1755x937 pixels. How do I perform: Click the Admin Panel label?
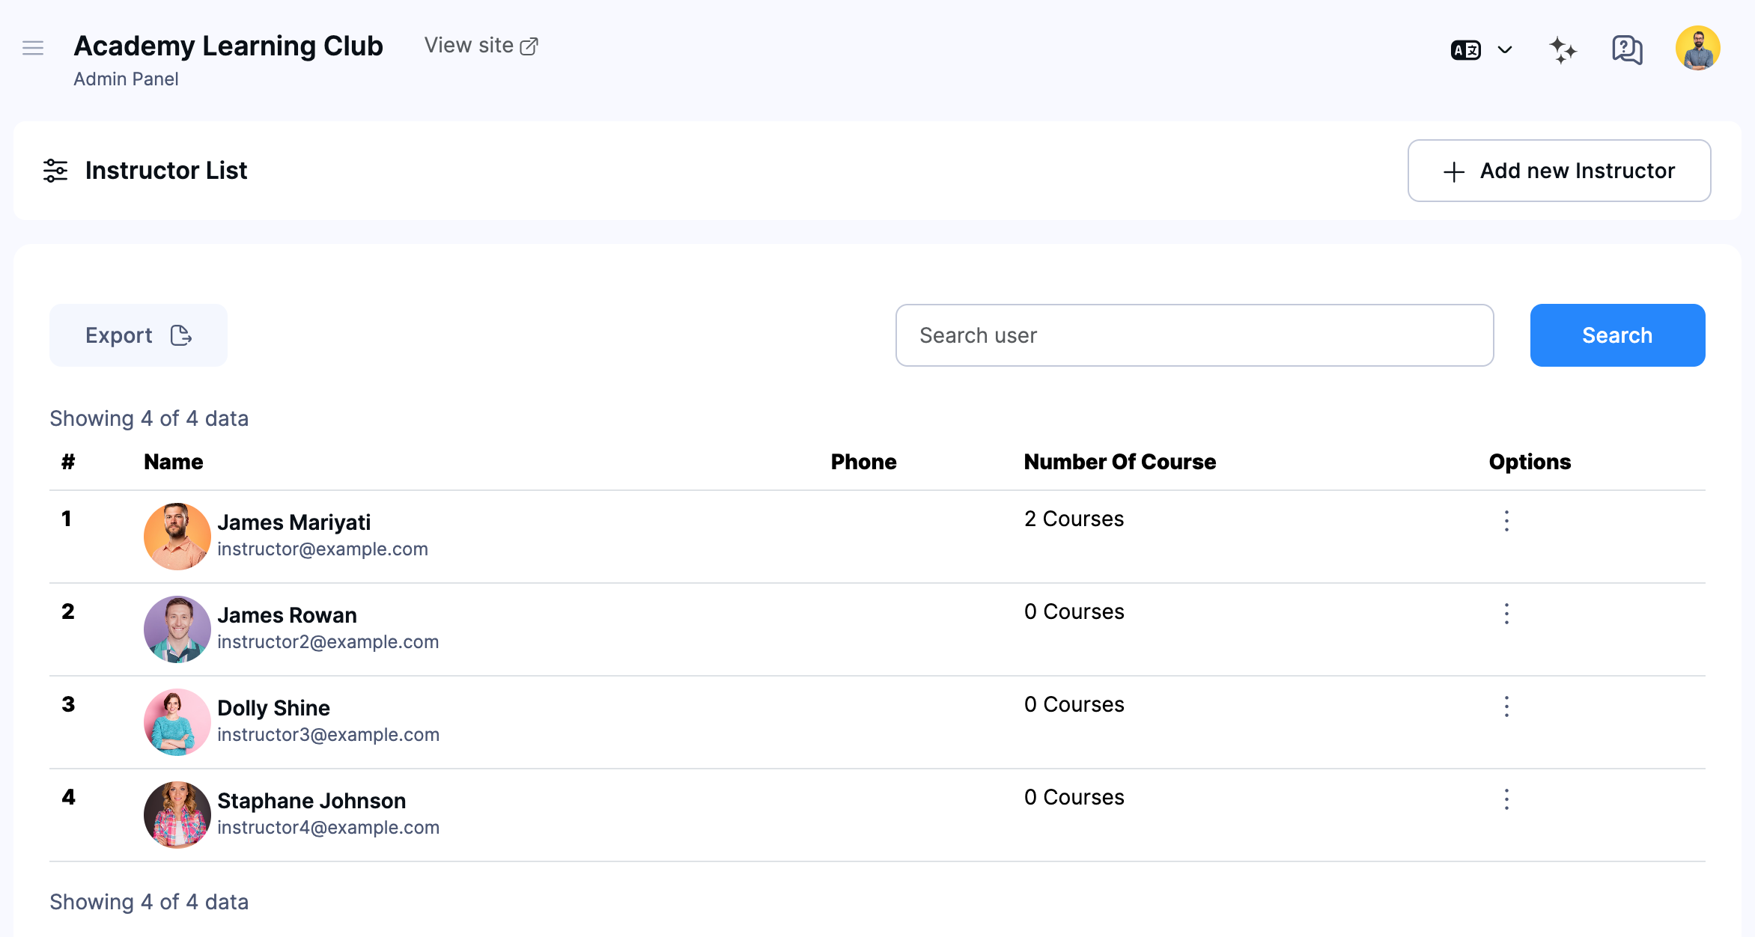point(126,79)
